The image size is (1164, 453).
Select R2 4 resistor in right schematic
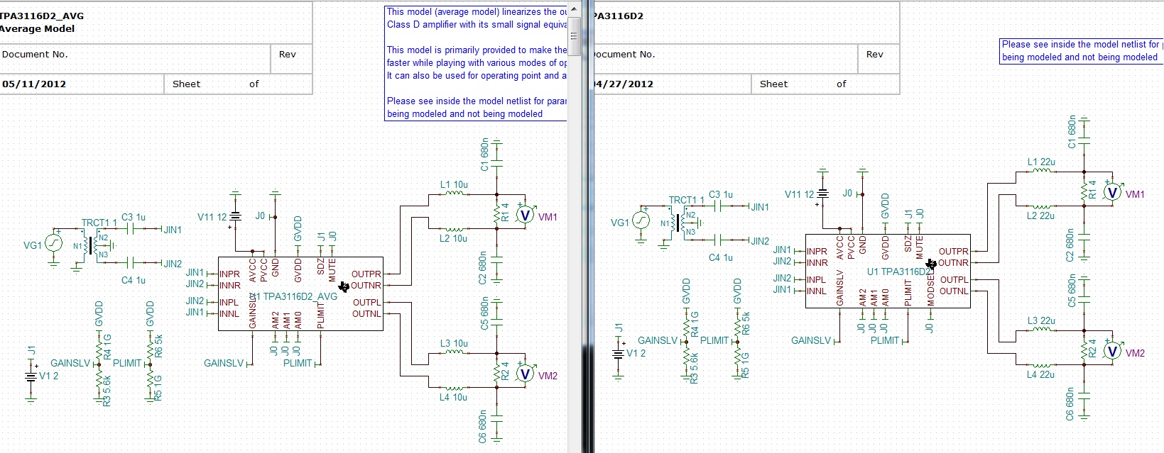[x=1084, y=352]
